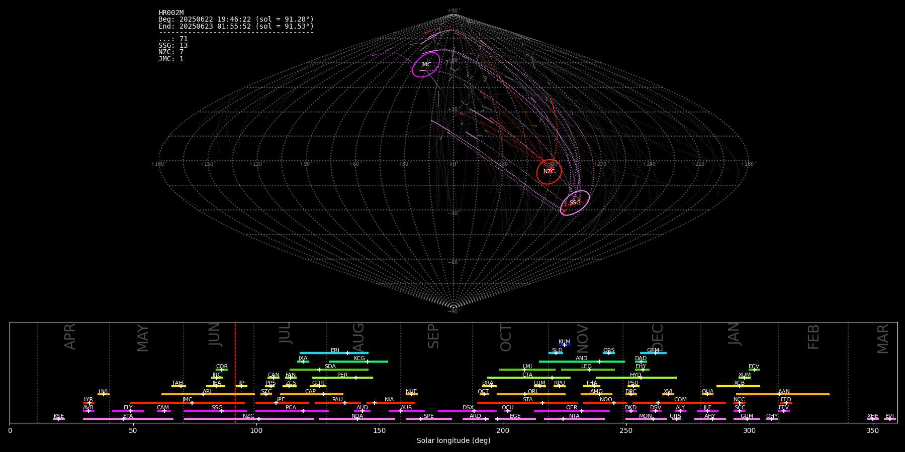Click the LEO shower bar label
This screenshot has width=905, height=452.
coord(587,367)
